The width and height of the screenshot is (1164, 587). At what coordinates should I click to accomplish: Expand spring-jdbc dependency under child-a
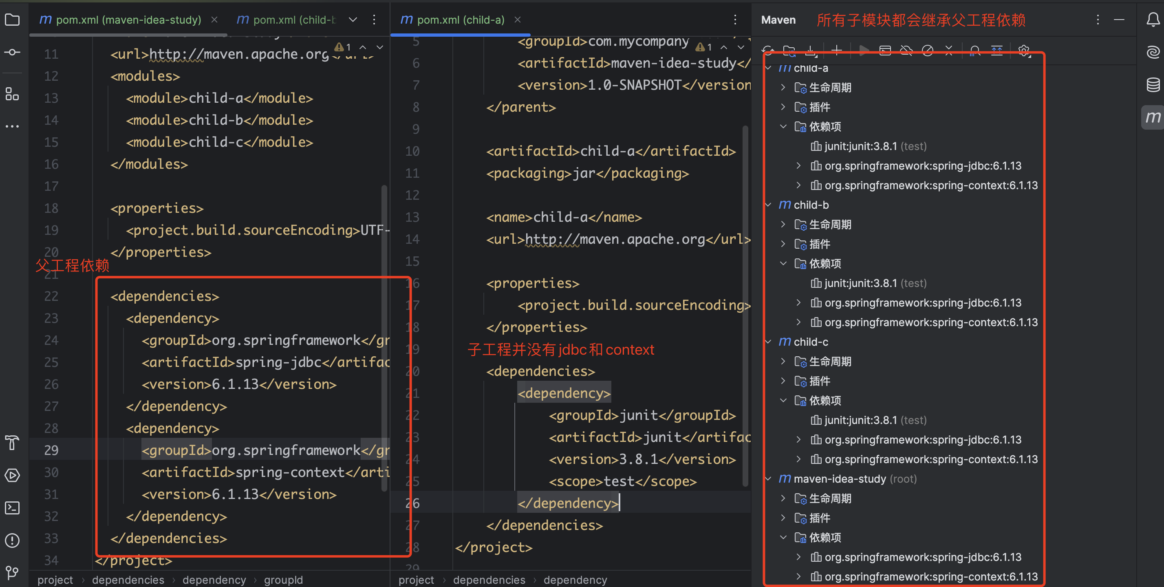(798, 166)
